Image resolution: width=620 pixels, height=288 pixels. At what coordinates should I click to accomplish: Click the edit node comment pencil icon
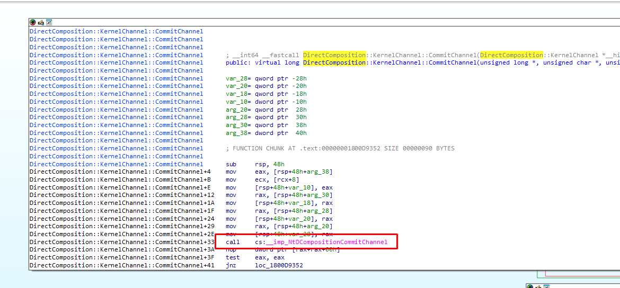(41, 23)
